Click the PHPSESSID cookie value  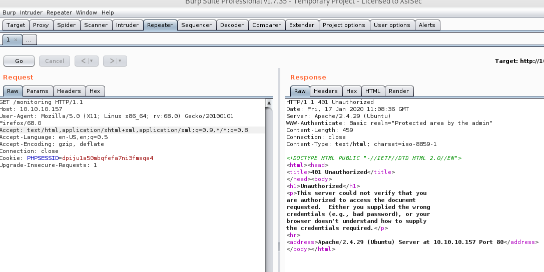[x=108, y=158]
